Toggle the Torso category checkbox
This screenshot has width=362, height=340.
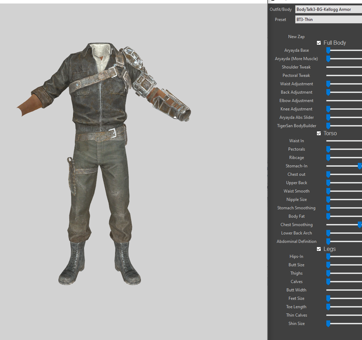[319, 133]
